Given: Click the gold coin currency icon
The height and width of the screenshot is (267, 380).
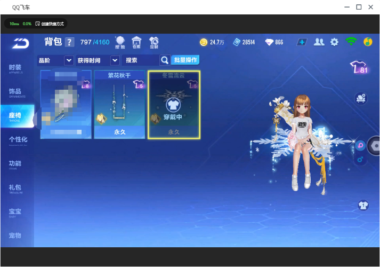Looking at the screenshot, I should pyautogui.click(x=204, y=42).
